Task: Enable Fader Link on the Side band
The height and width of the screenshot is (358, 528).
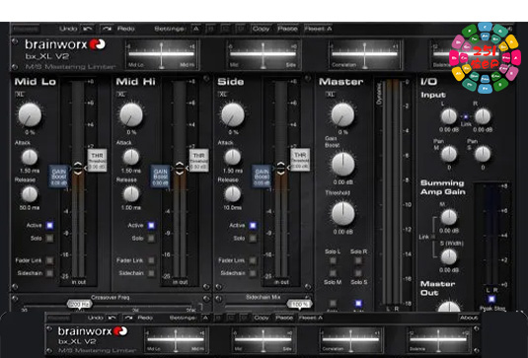Action: (253, 260)
